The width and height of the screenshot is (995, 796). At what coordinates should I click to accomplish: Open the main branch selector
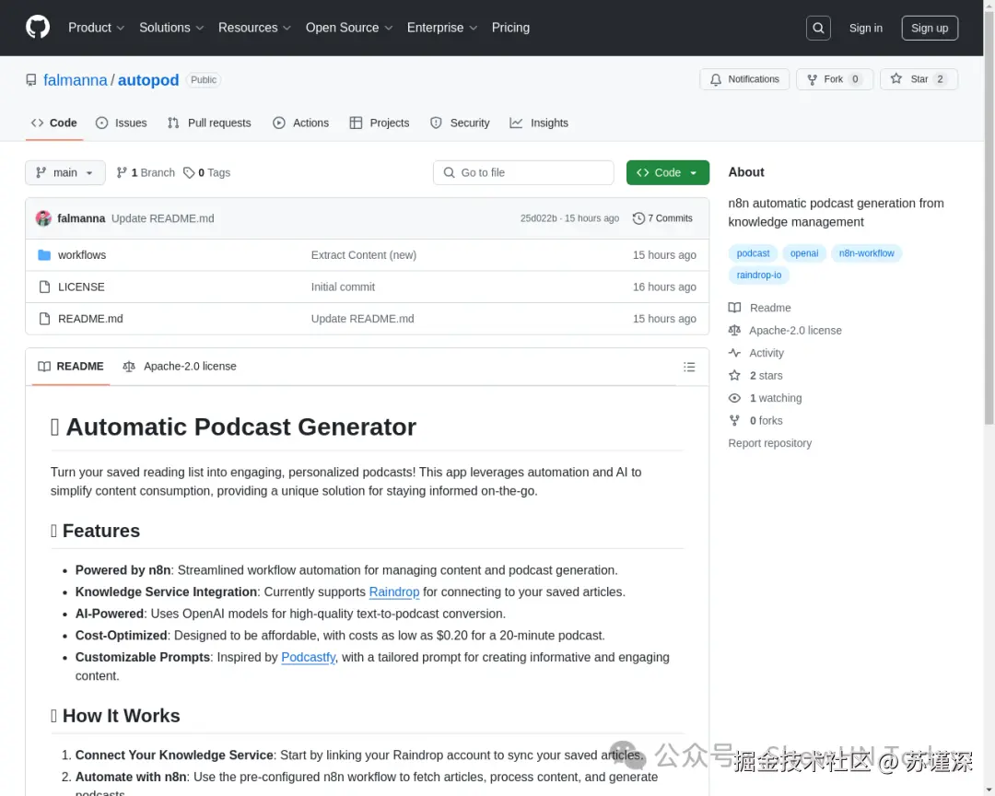click(x=65, y=172)
